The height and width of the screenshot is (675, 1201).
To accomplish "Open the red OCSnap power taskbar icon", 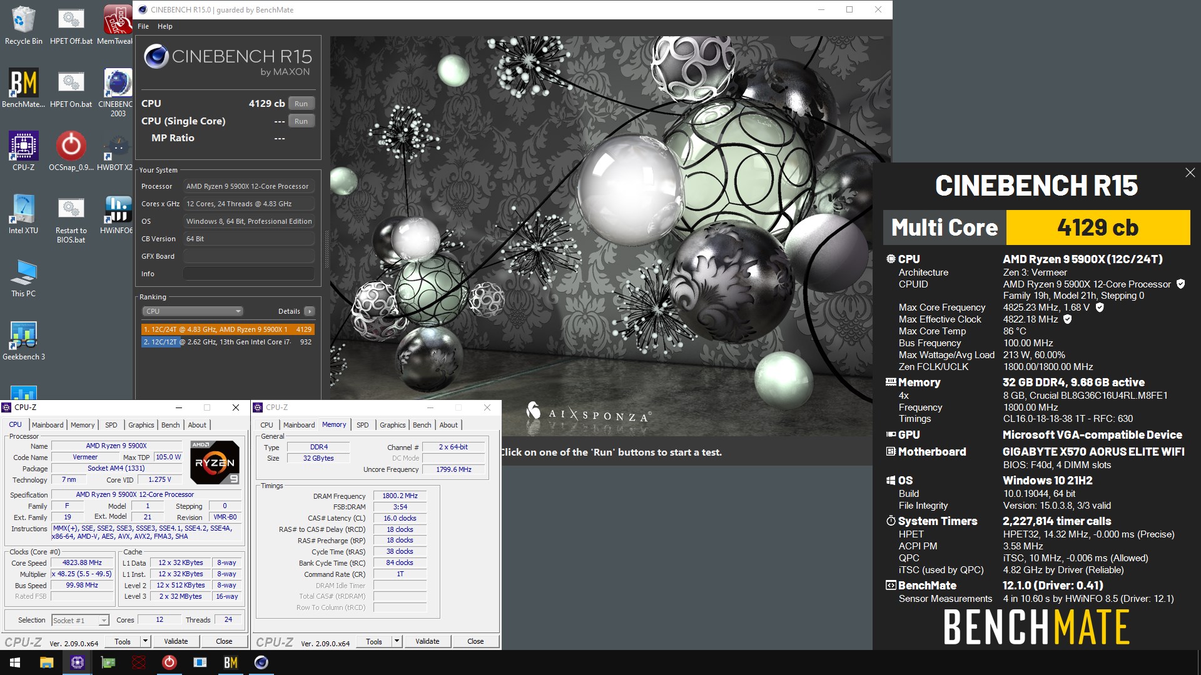I will point(169,662).
